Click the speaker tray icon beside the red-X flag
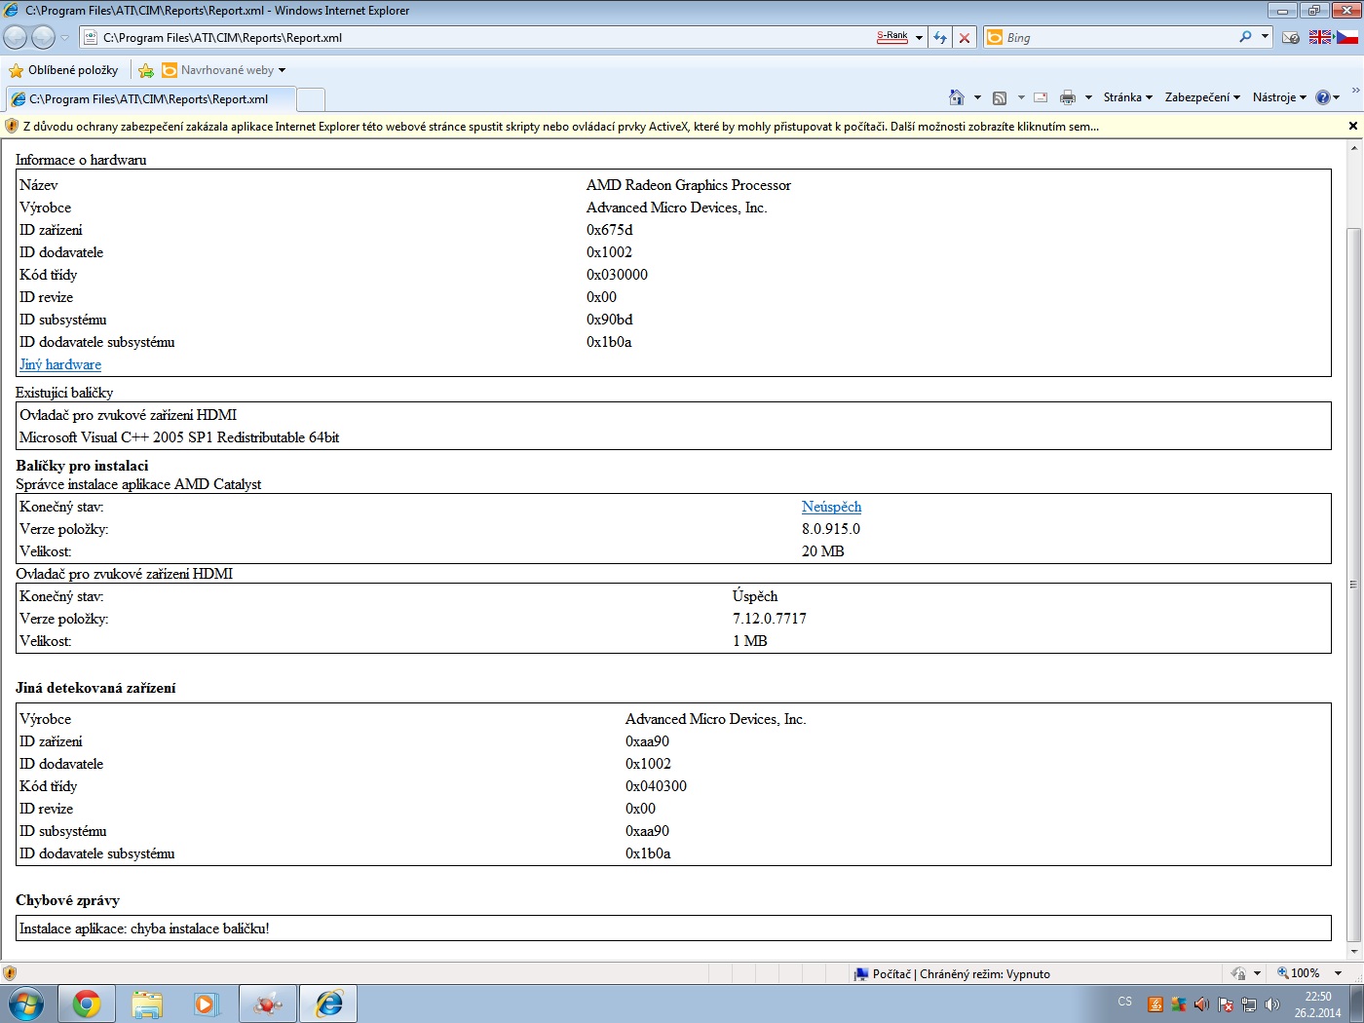Image resolution: width=1364 pixels, height=1023 pixels. pos(1201,1004)
